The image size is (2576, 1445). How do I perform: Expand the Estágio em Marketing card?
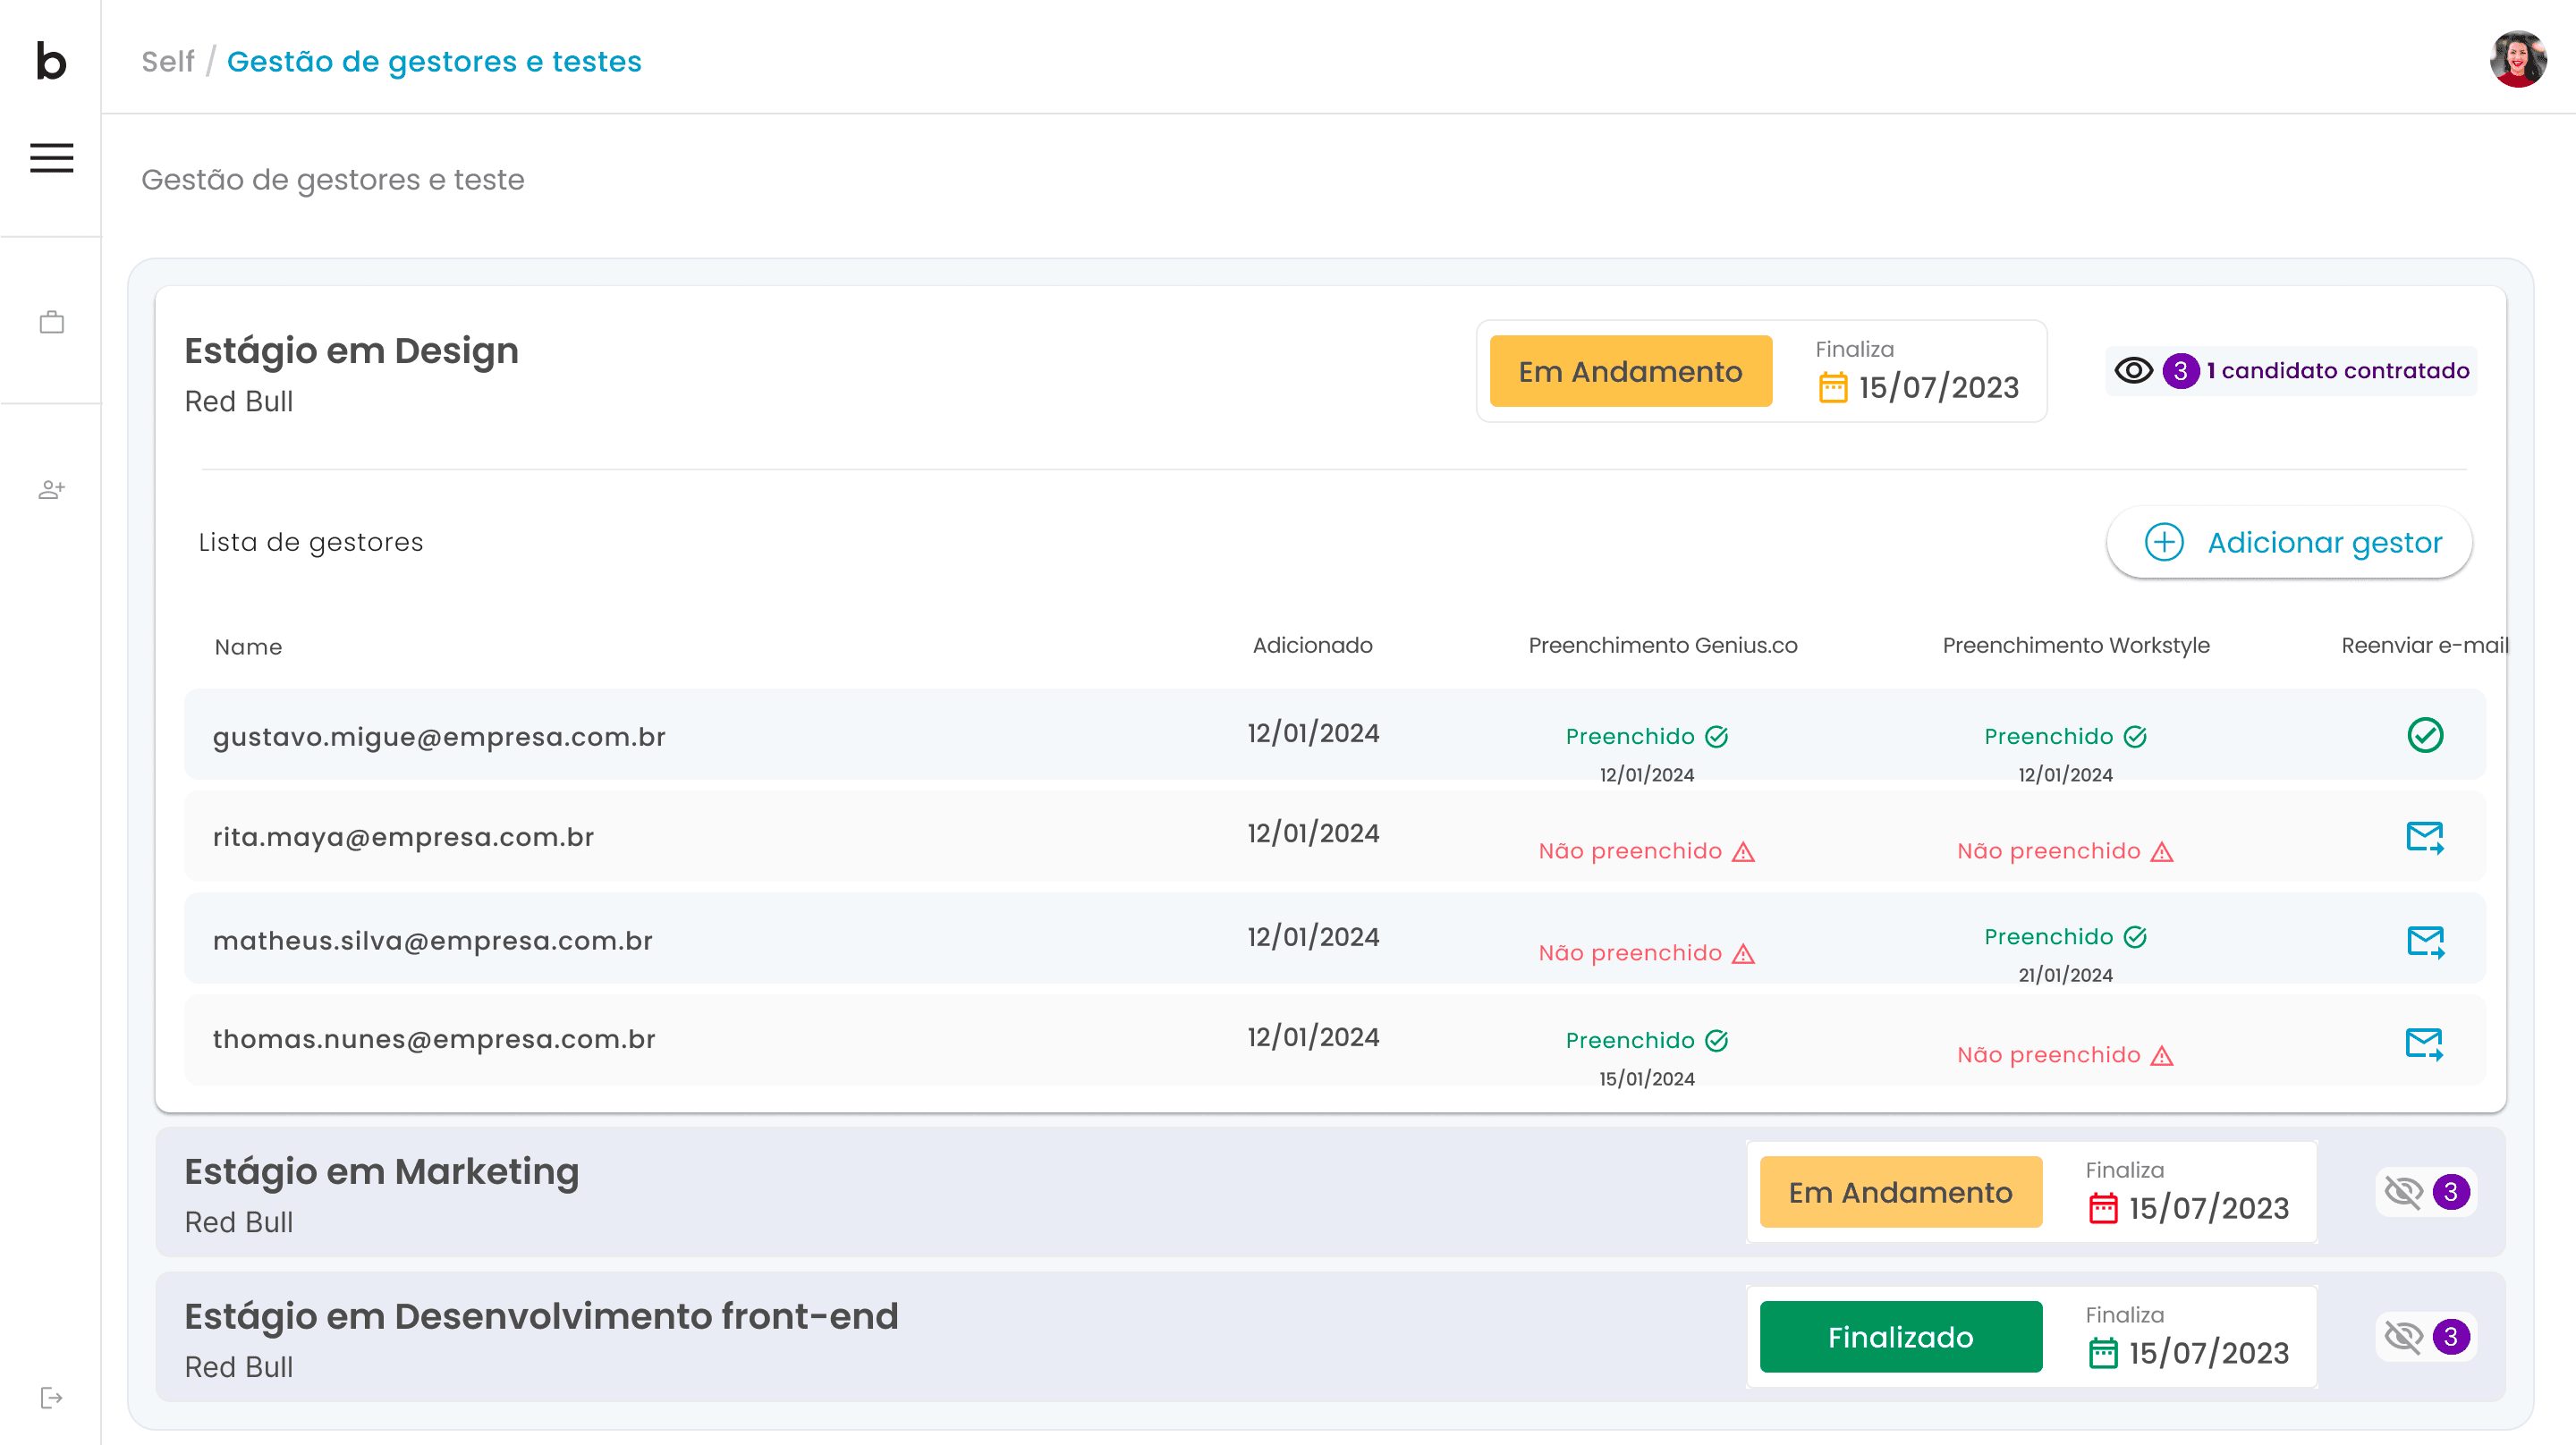point(381,1172)
